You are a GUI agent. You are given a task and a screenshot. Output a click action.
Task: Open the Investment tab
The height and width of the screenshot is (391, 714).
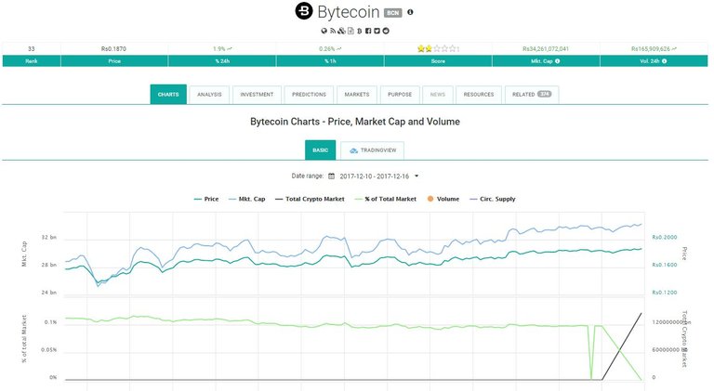257,95
